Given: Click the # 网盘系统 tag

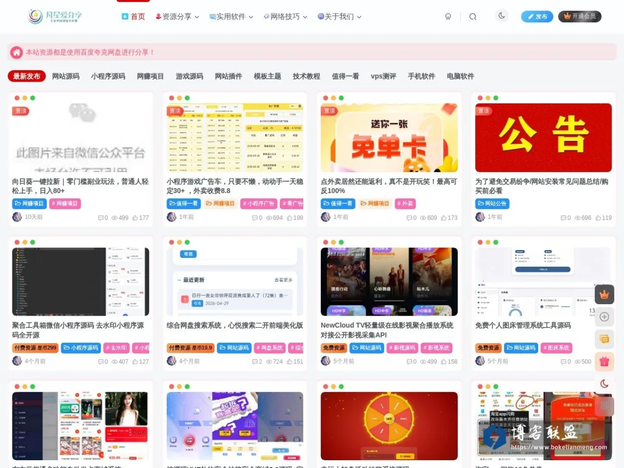Looking at the screenshot, I should (x=270, y=348).
